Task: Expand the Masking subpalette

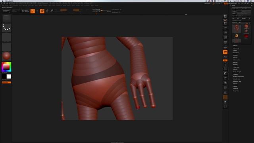Action: [x=235, y=62]
